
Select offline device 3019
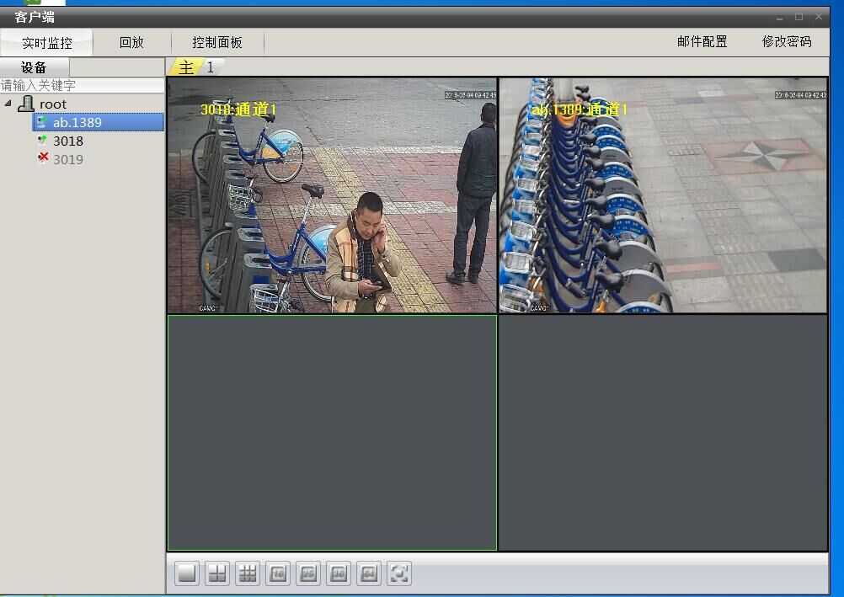click(68, 159)
